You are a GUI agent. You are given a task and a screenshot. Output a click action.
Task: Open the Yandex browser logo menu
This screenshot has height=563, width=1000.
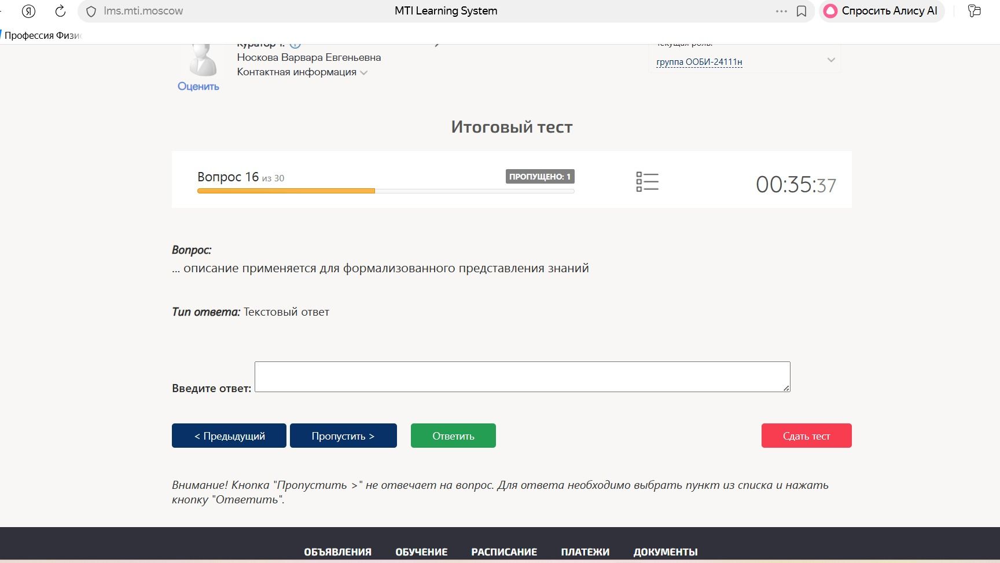tap(28, 11)
